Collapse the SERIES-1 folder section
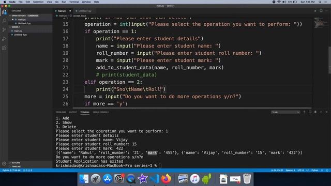The image size is (331, 186). point(16,27)
